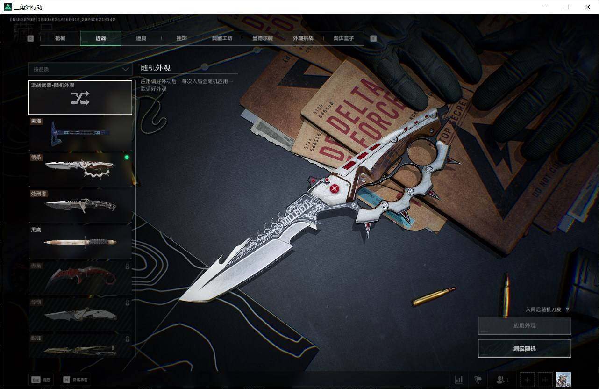599x389 pixels.
Task: Click the E key icon after the tabs
Action: [x=373, y=38]
